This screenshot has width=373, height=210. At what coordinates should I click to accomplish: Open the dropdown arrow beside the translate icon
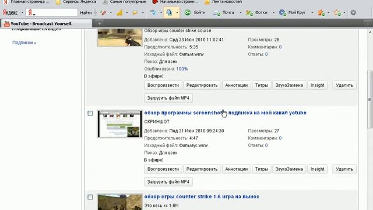(x=177, y=12)
